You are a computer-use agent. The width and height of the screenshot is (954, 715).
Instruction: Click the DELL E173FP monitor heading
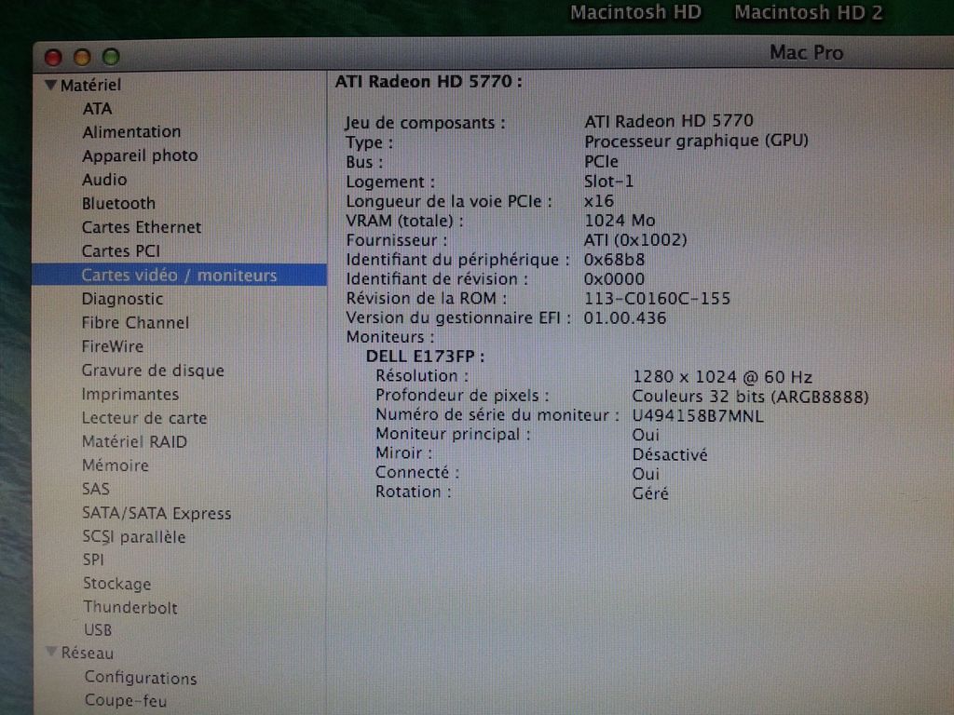coord(425,357)
